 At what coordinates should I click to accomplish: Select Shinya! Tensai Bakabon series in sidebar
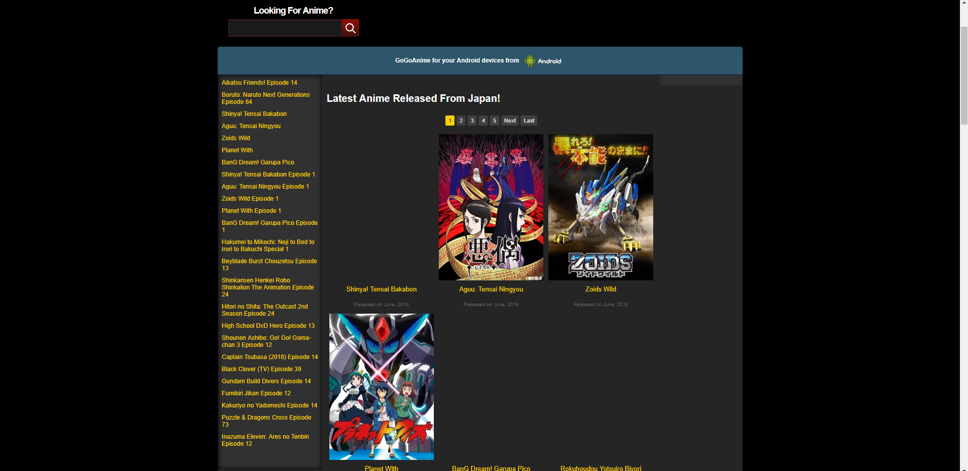[x=254, y=114]
